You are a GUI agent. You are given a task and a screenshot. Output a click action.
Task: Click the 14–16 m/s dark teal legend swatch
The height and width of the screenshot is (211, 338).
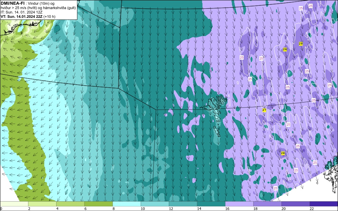(x=211, y=204)
